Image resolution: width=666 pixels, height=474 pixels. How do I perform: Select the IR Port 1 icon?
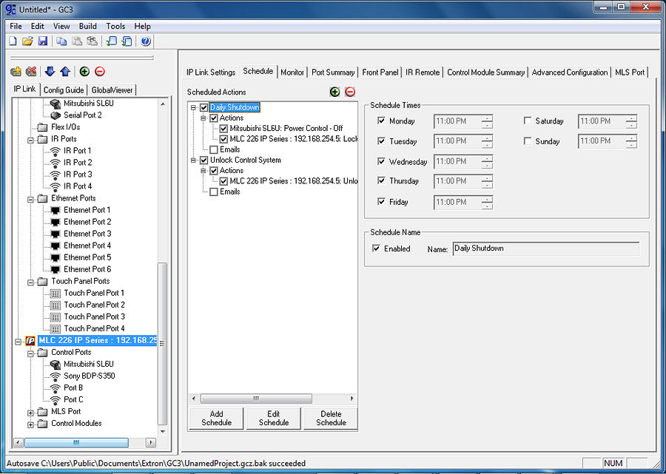click(55, 151)
